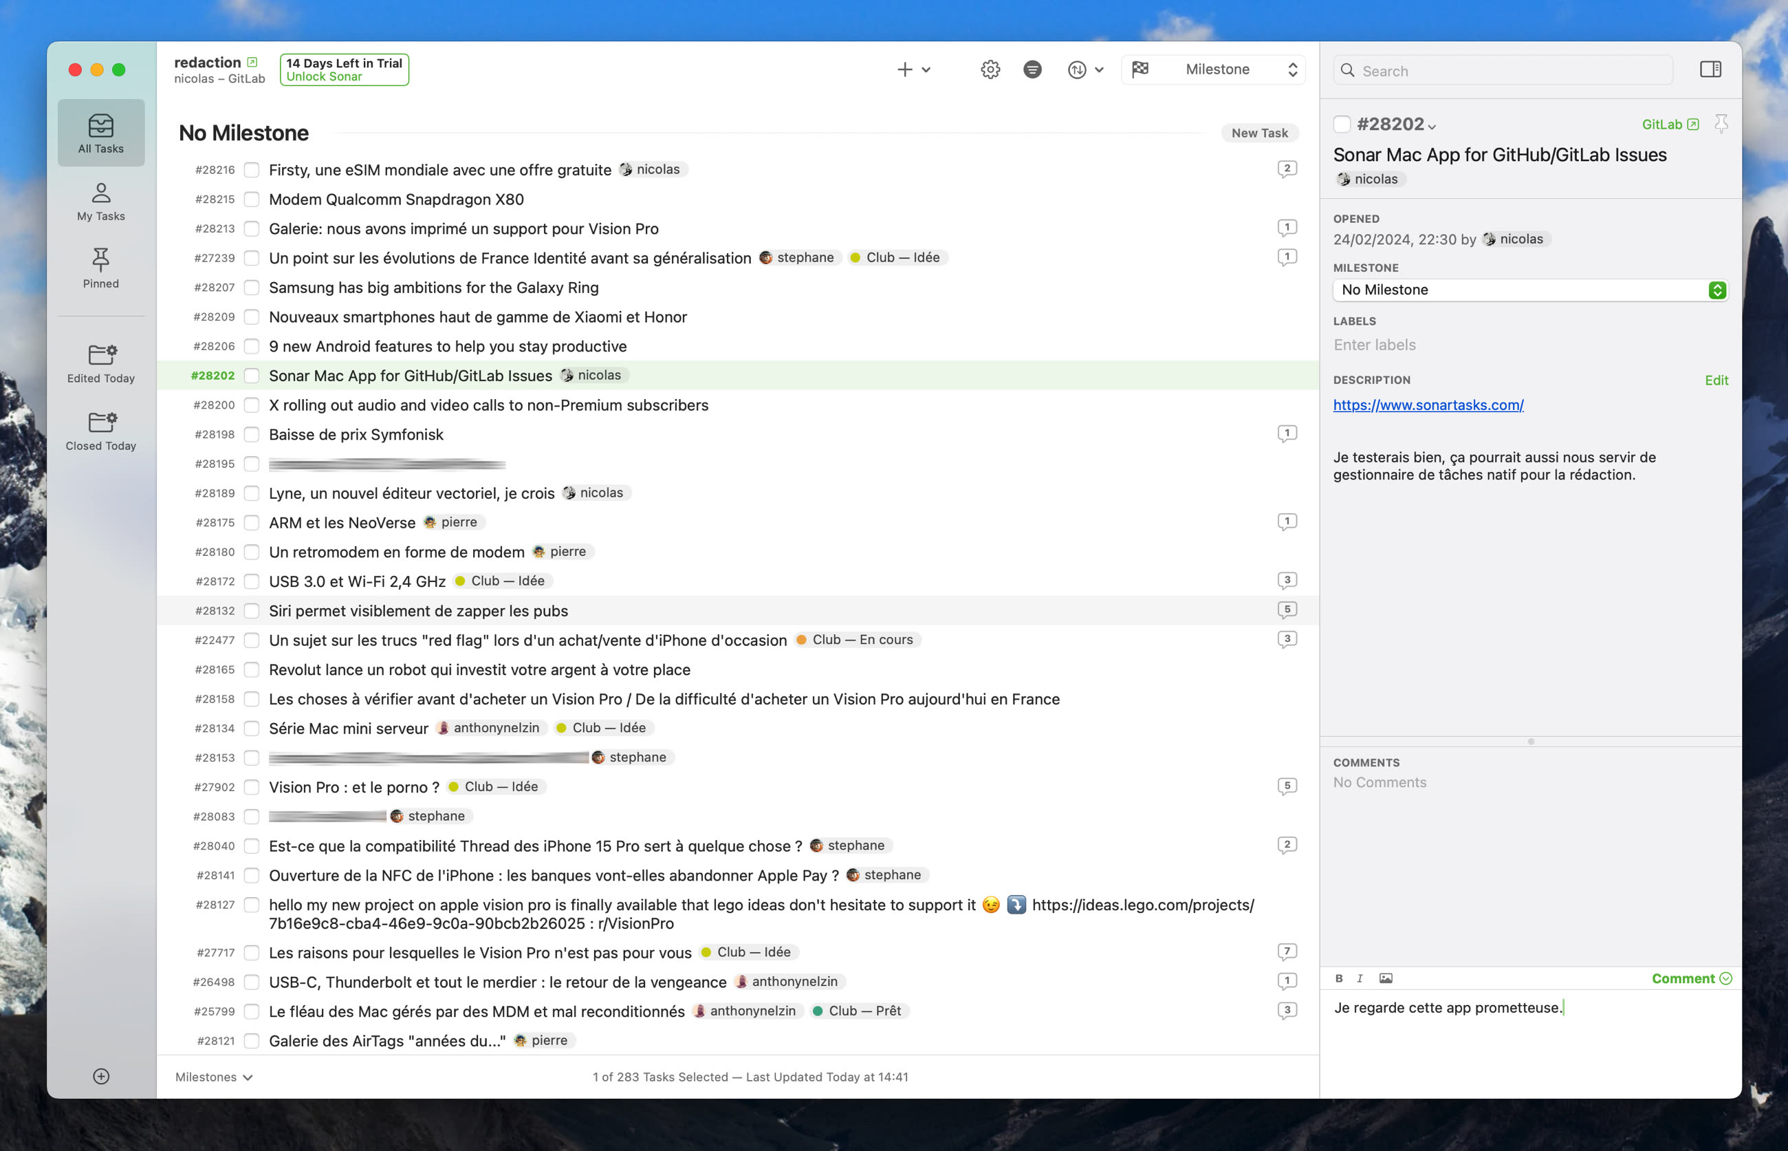Check off task #28216 Firsty eSIM
This screenshot has width=1788, height=1151.
(x=252, y=170)
